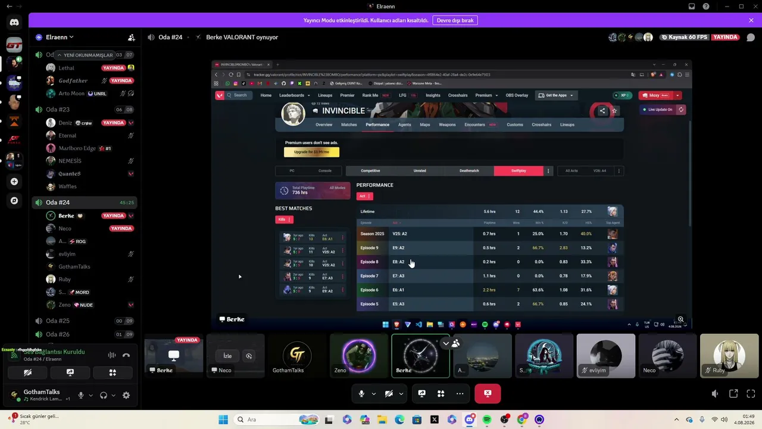Toggle camera in the voice panel
Viewport: 762px width, 429px height.
pyautogui.click(x=27, y=372)
